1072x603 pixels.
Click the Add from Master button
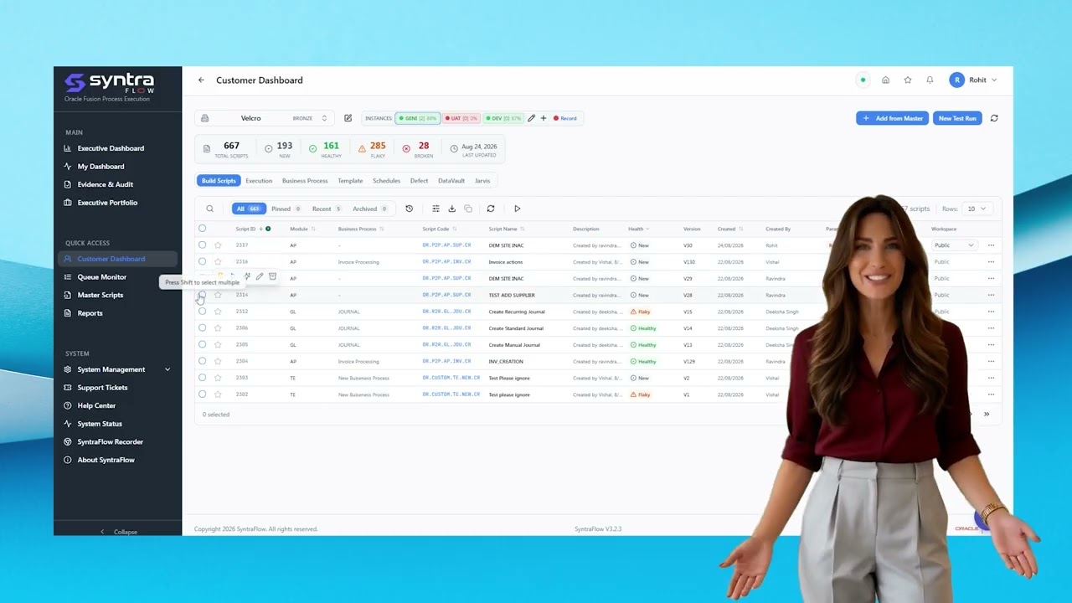[892, 118]
